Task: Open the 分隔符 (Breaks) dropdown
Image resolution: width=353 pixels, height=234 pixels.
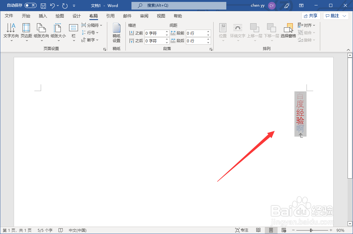Action: 92,25
